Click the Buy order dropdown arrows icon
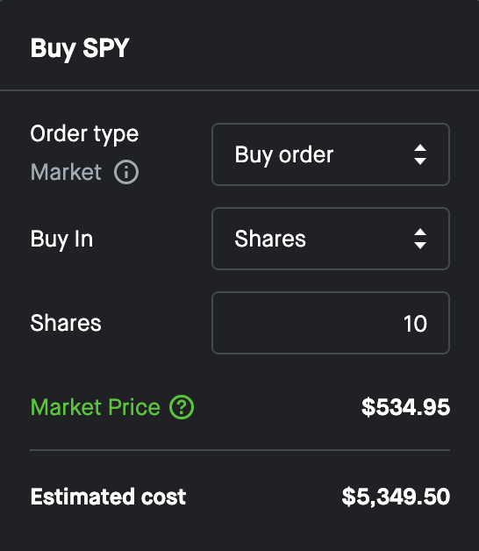This screenshot has width=479, height=551. coord(420,154)
